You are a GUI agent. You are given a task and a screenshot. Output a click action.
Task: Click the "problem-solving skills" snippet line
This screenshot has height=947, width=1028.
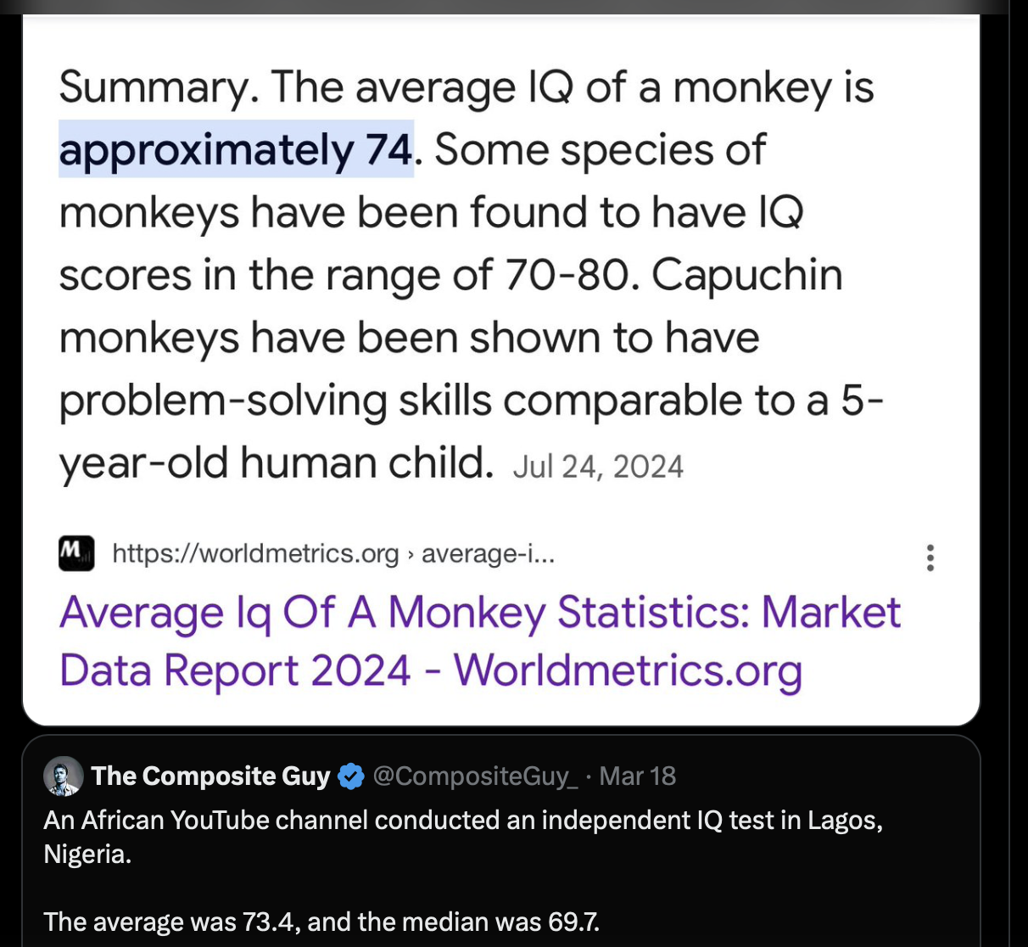tap(274, 401)
